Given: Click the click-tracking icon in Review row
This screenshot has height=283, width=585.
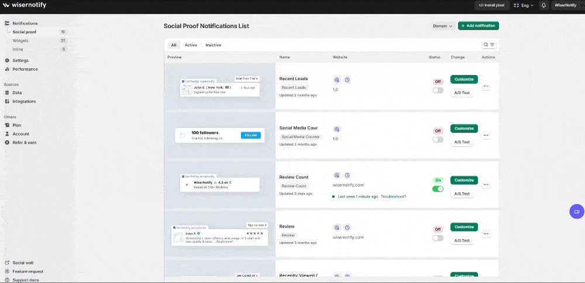Looking at the screenshot, I should pyautogui.click(x=337, y=227).
